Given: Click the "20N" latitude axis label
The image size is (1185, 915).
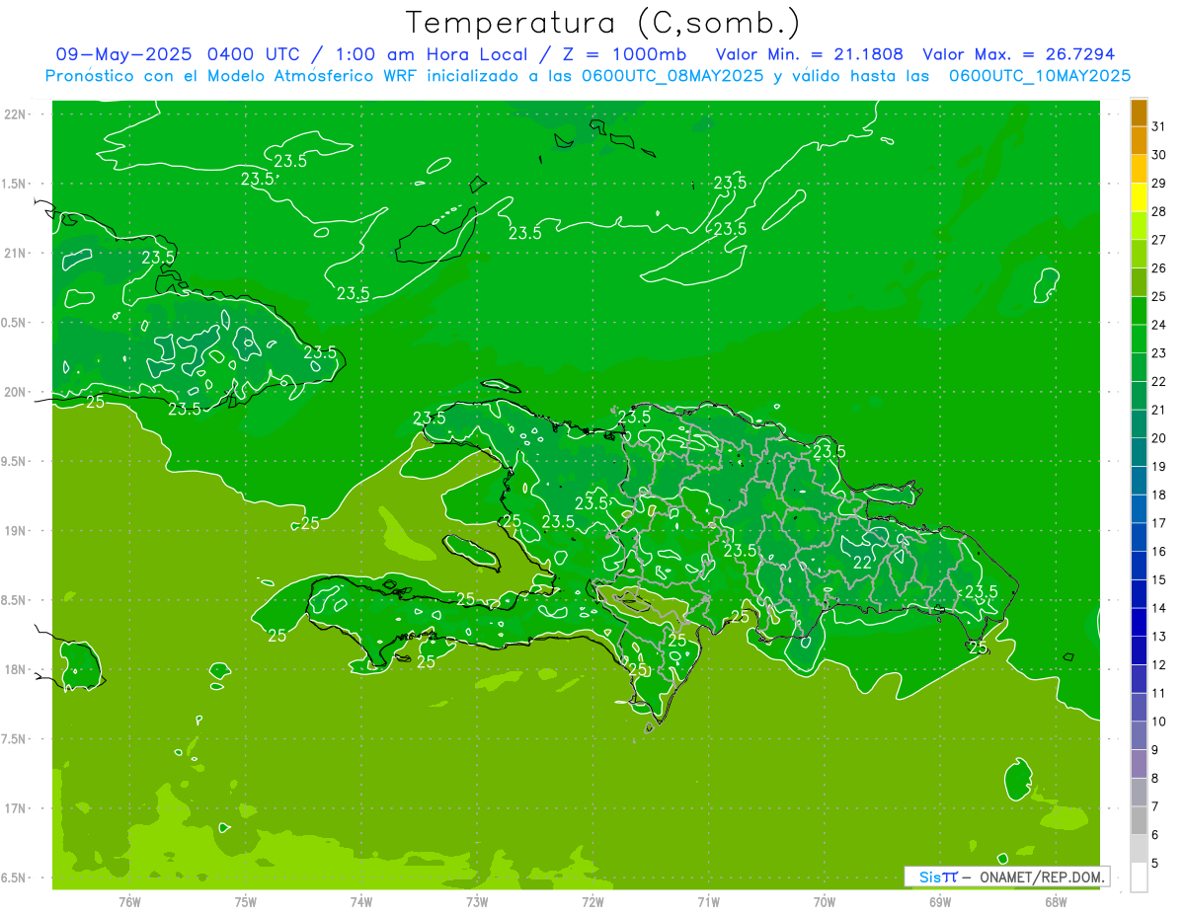Looking at the screenshot, I should click(x=16, y=392).
